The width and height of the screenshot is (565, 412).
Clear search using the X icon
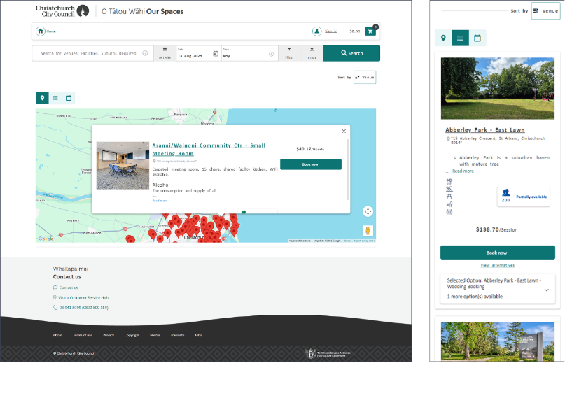point(312,50)
